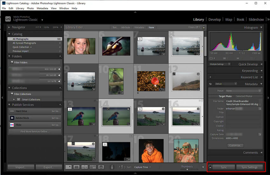Open the File menu

(x=4, y=8)
